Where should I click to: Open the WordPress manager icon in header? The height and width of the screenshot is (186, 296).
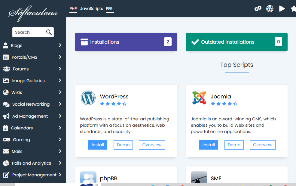point(270,9)
